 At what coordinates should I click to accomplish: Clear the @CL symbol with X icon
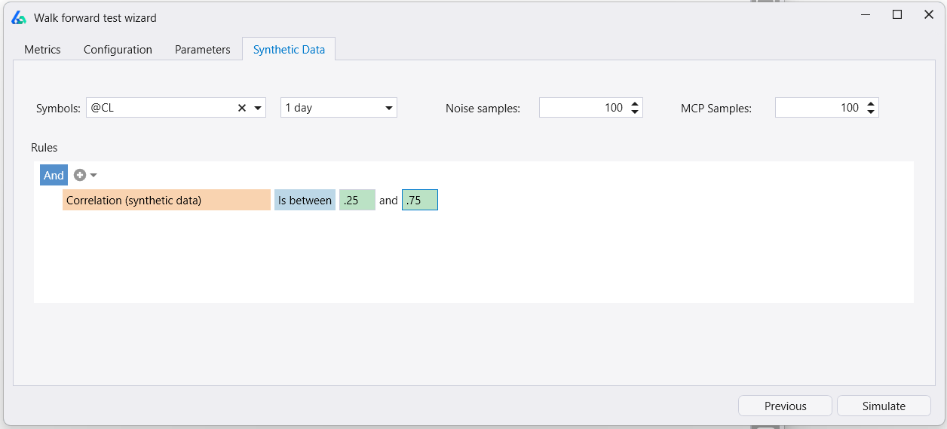tap(242, 108)
